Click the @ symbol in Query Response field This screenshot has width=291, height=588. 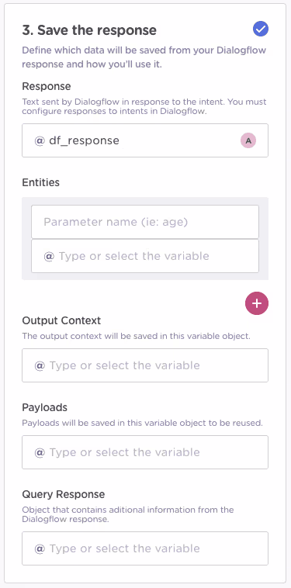[x=40, y=548]
